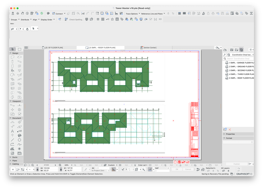Go to next layout arrow beside 47/48
The image size is (263, 188).
(56, 165)
